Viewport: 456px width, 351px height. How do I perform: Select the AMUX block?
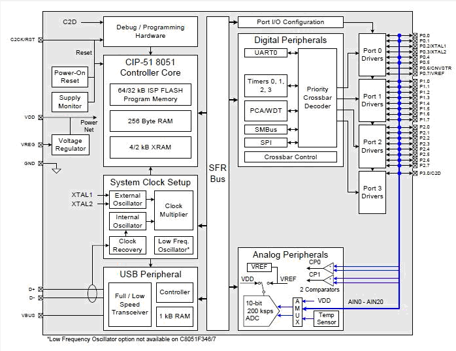297,312
